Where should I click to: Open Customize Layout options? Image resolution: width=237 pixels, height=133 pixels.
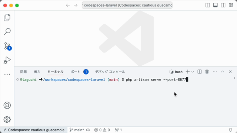231,5
